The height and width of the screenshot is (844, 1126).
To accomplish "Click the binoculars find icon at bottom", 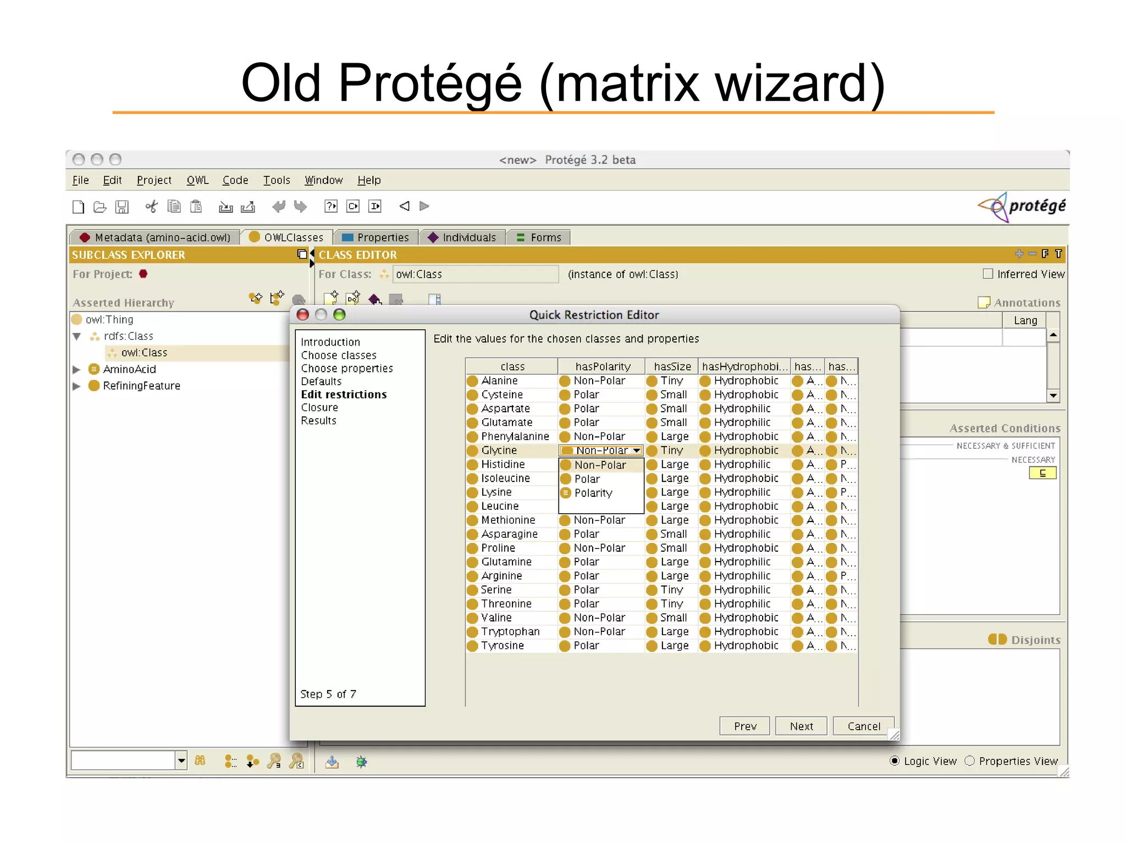I will coord(200,760).
